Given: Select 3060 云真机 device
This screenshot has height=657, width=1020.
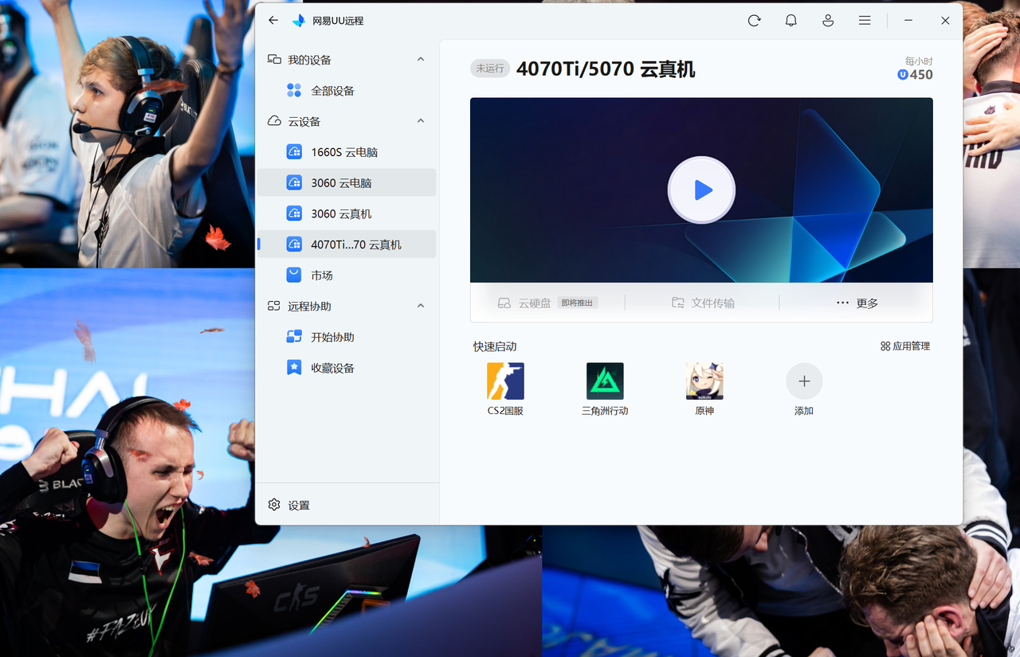Looking at the screenshot, I should (347, 213).
